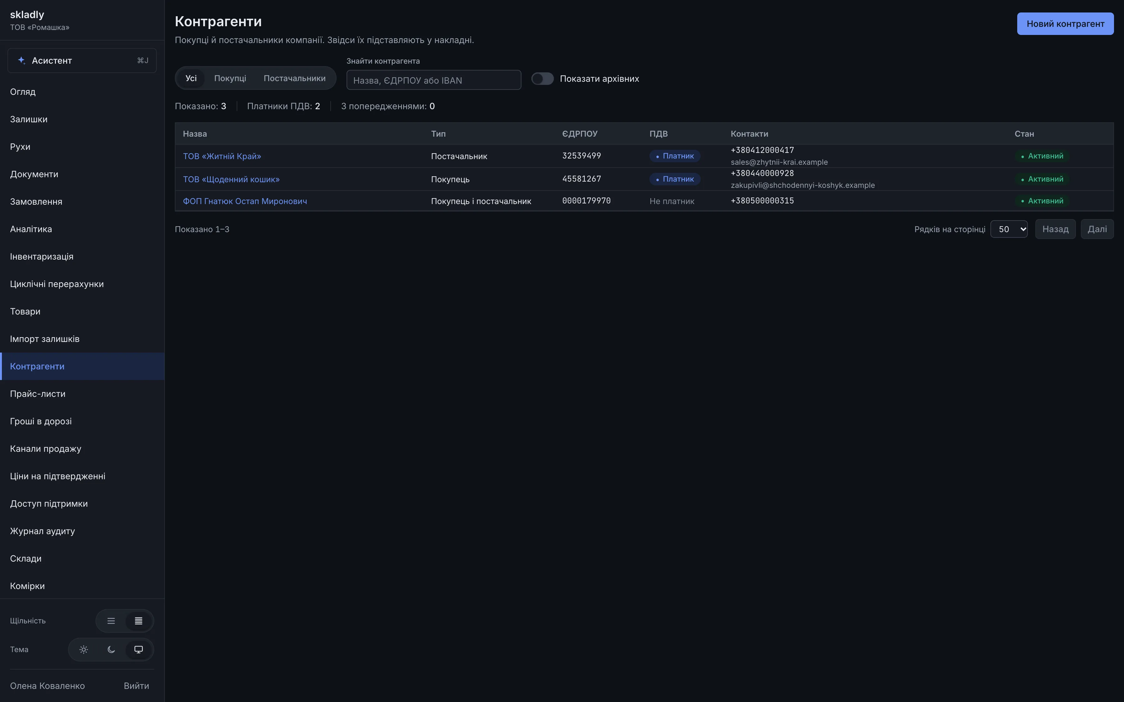Open Документи sidebar item
The width and height of the screenshot is (1124, 702).
(x=82, y=174)
